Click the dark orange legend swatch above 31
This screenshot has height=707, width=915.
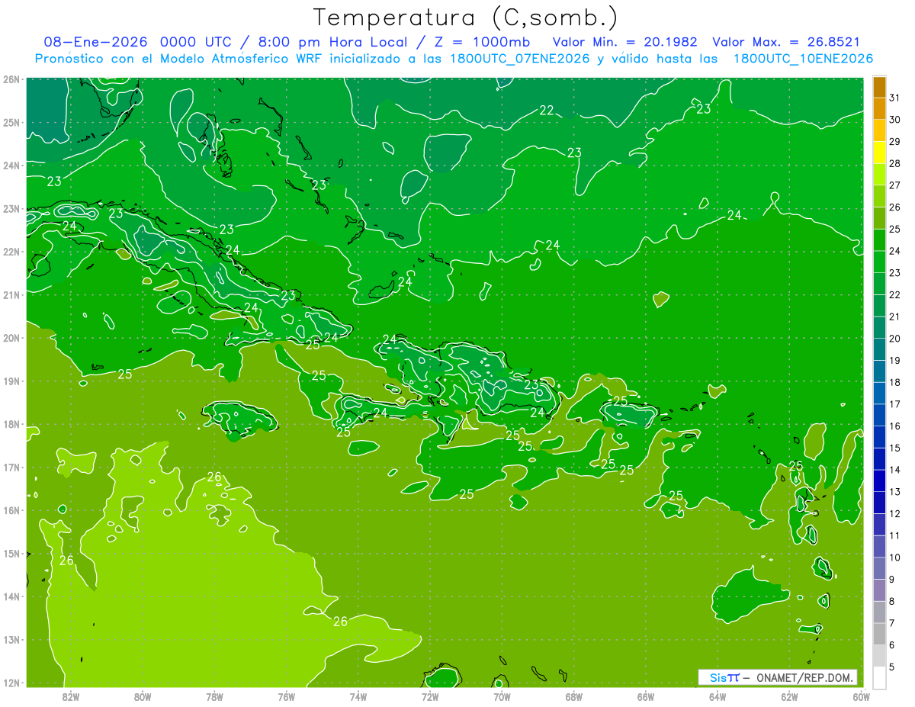(879, 87)
